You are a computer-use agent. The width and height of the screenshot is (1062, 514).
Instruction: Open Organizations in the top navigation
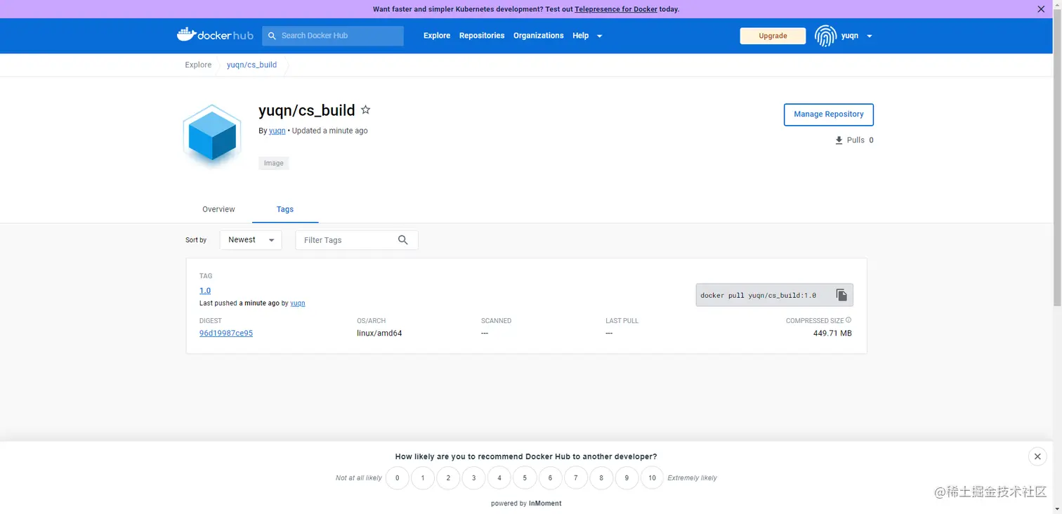[538, 36]
